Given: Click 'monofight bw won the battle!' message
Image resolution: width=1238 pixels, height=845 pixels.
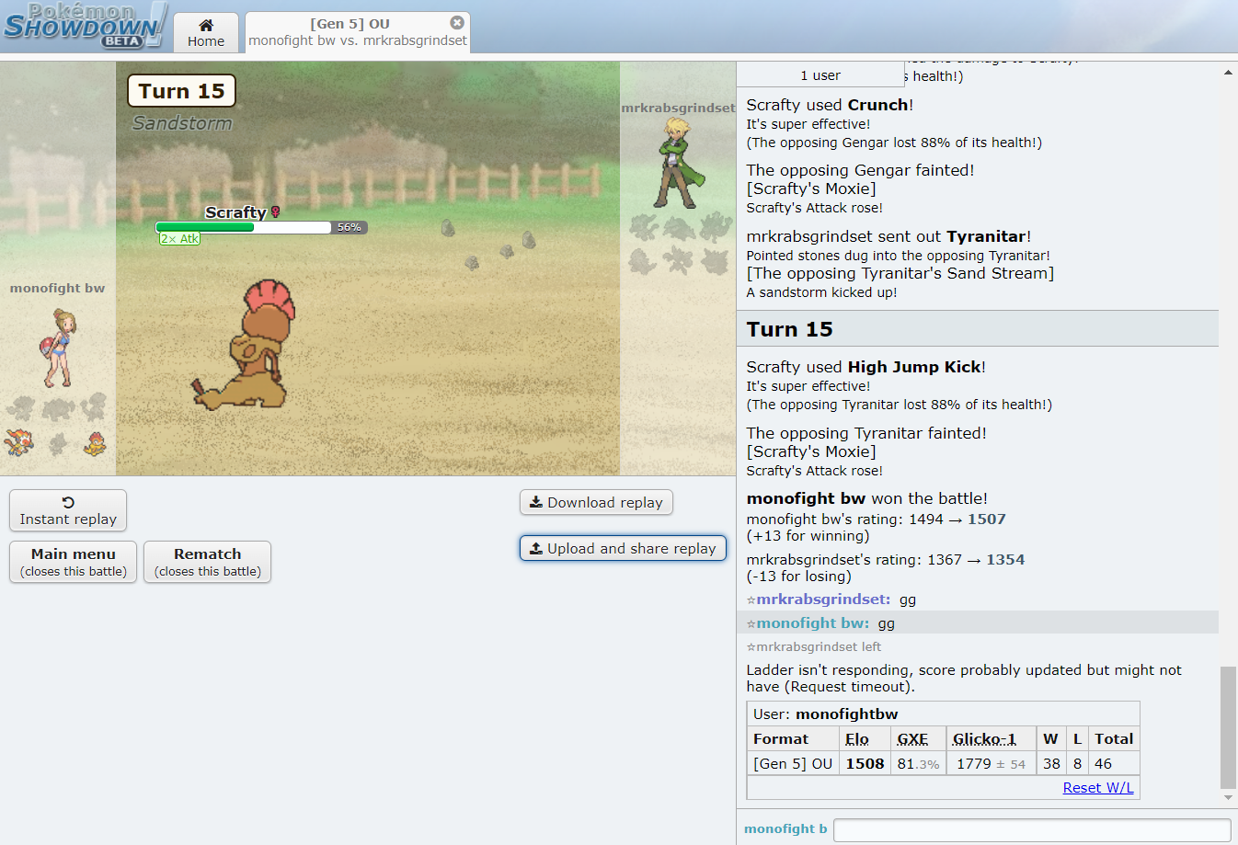Looking at the screenshot, I should point(866,498).
